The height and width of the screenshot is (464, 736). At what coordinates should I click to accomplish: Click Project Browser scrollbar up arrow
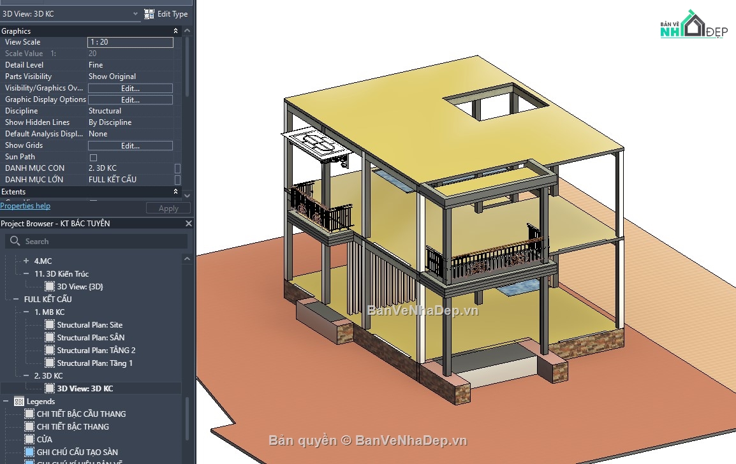coord(188,259)
